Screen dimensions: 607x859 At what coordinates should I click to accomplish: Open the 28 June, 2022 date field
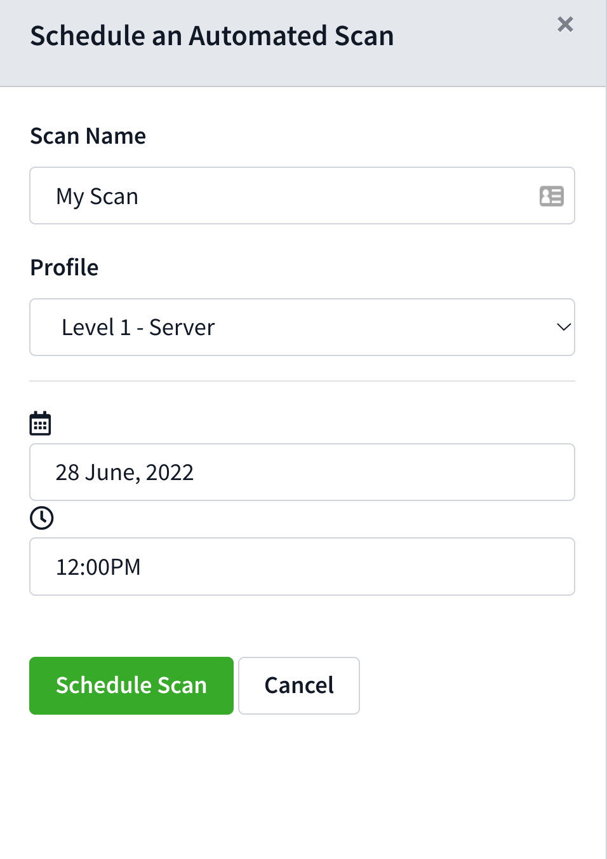(302, 472)
